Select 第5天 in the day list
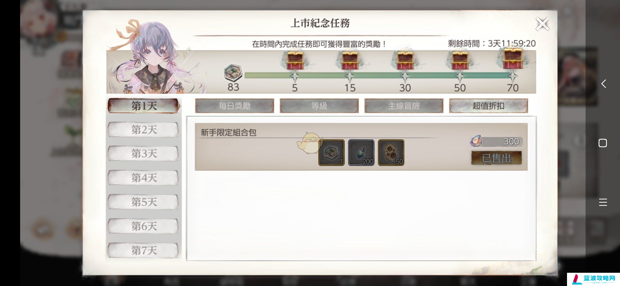This screenshot has width=620, height=286. pyautogui.click(x=143, y=202)
